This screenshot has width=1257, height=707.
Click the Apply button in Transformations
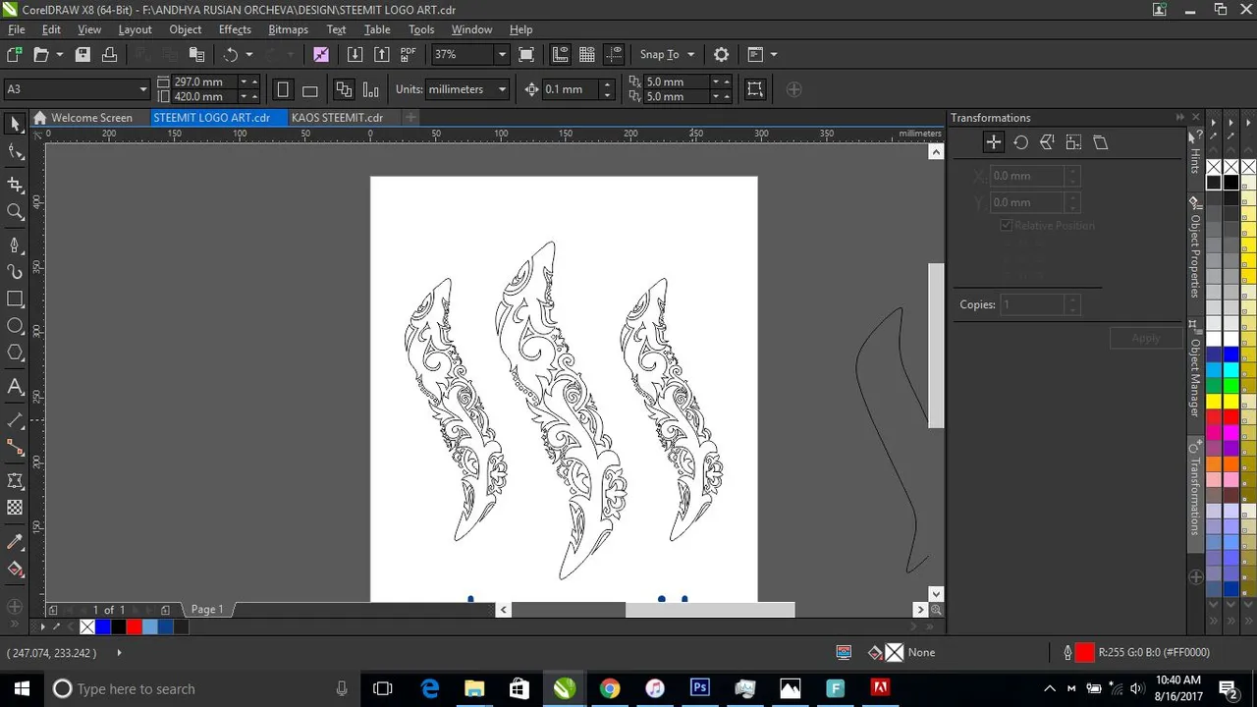(x=1145, y=338)
